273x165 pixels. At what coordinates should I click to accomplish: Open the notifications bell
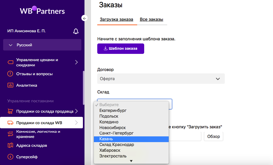pos(76,31)
